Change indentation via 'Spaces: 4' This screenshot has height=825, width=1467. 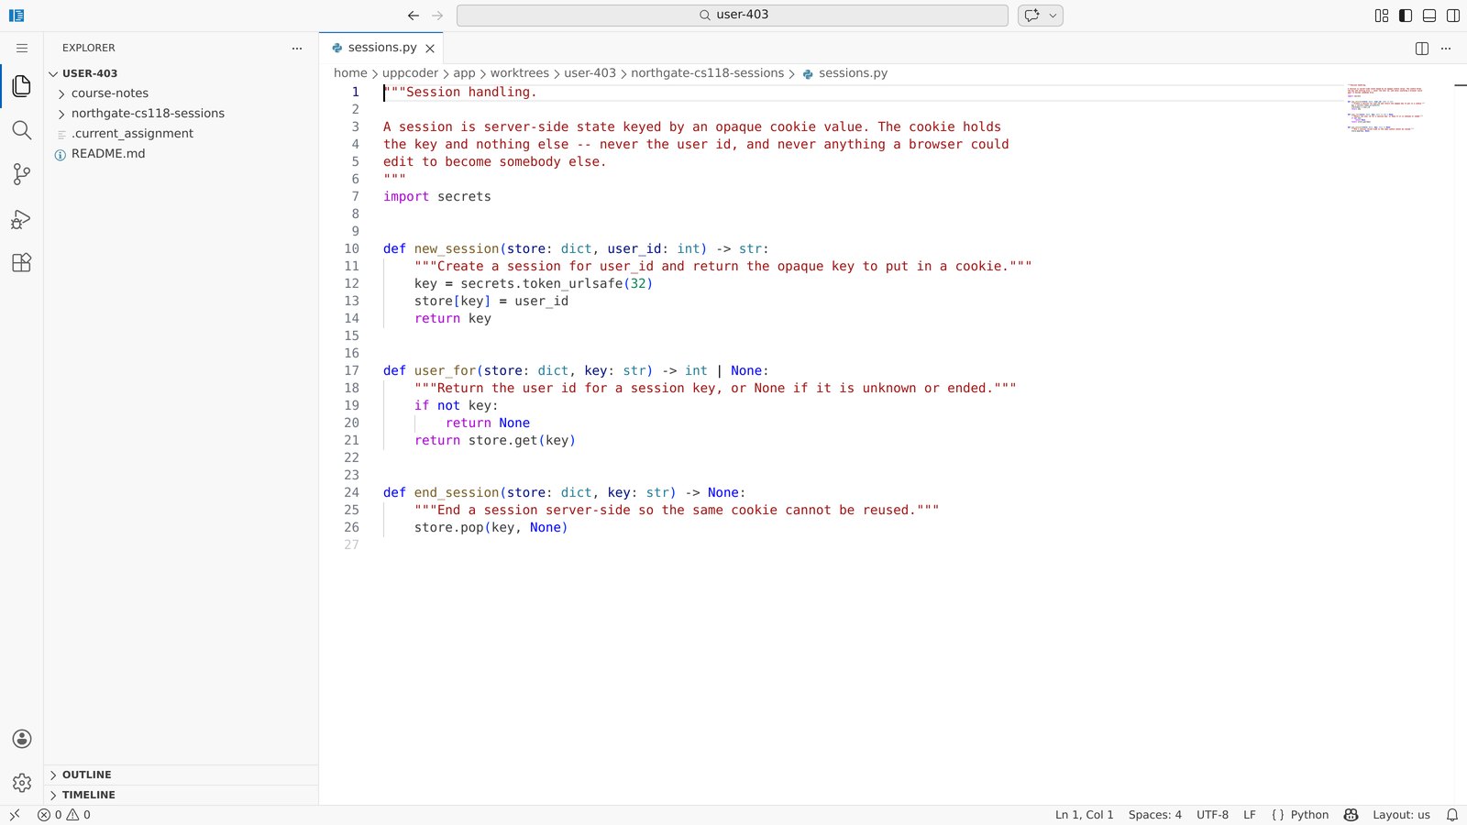coord(1154,815)
